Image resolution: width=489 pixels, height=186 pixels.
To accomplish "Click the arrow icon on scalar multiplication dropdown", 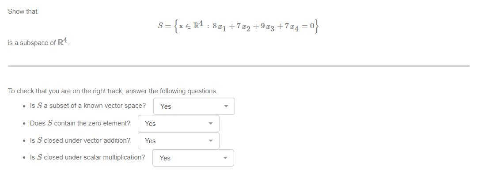I will pyautogui.click(x=225, y=158).
